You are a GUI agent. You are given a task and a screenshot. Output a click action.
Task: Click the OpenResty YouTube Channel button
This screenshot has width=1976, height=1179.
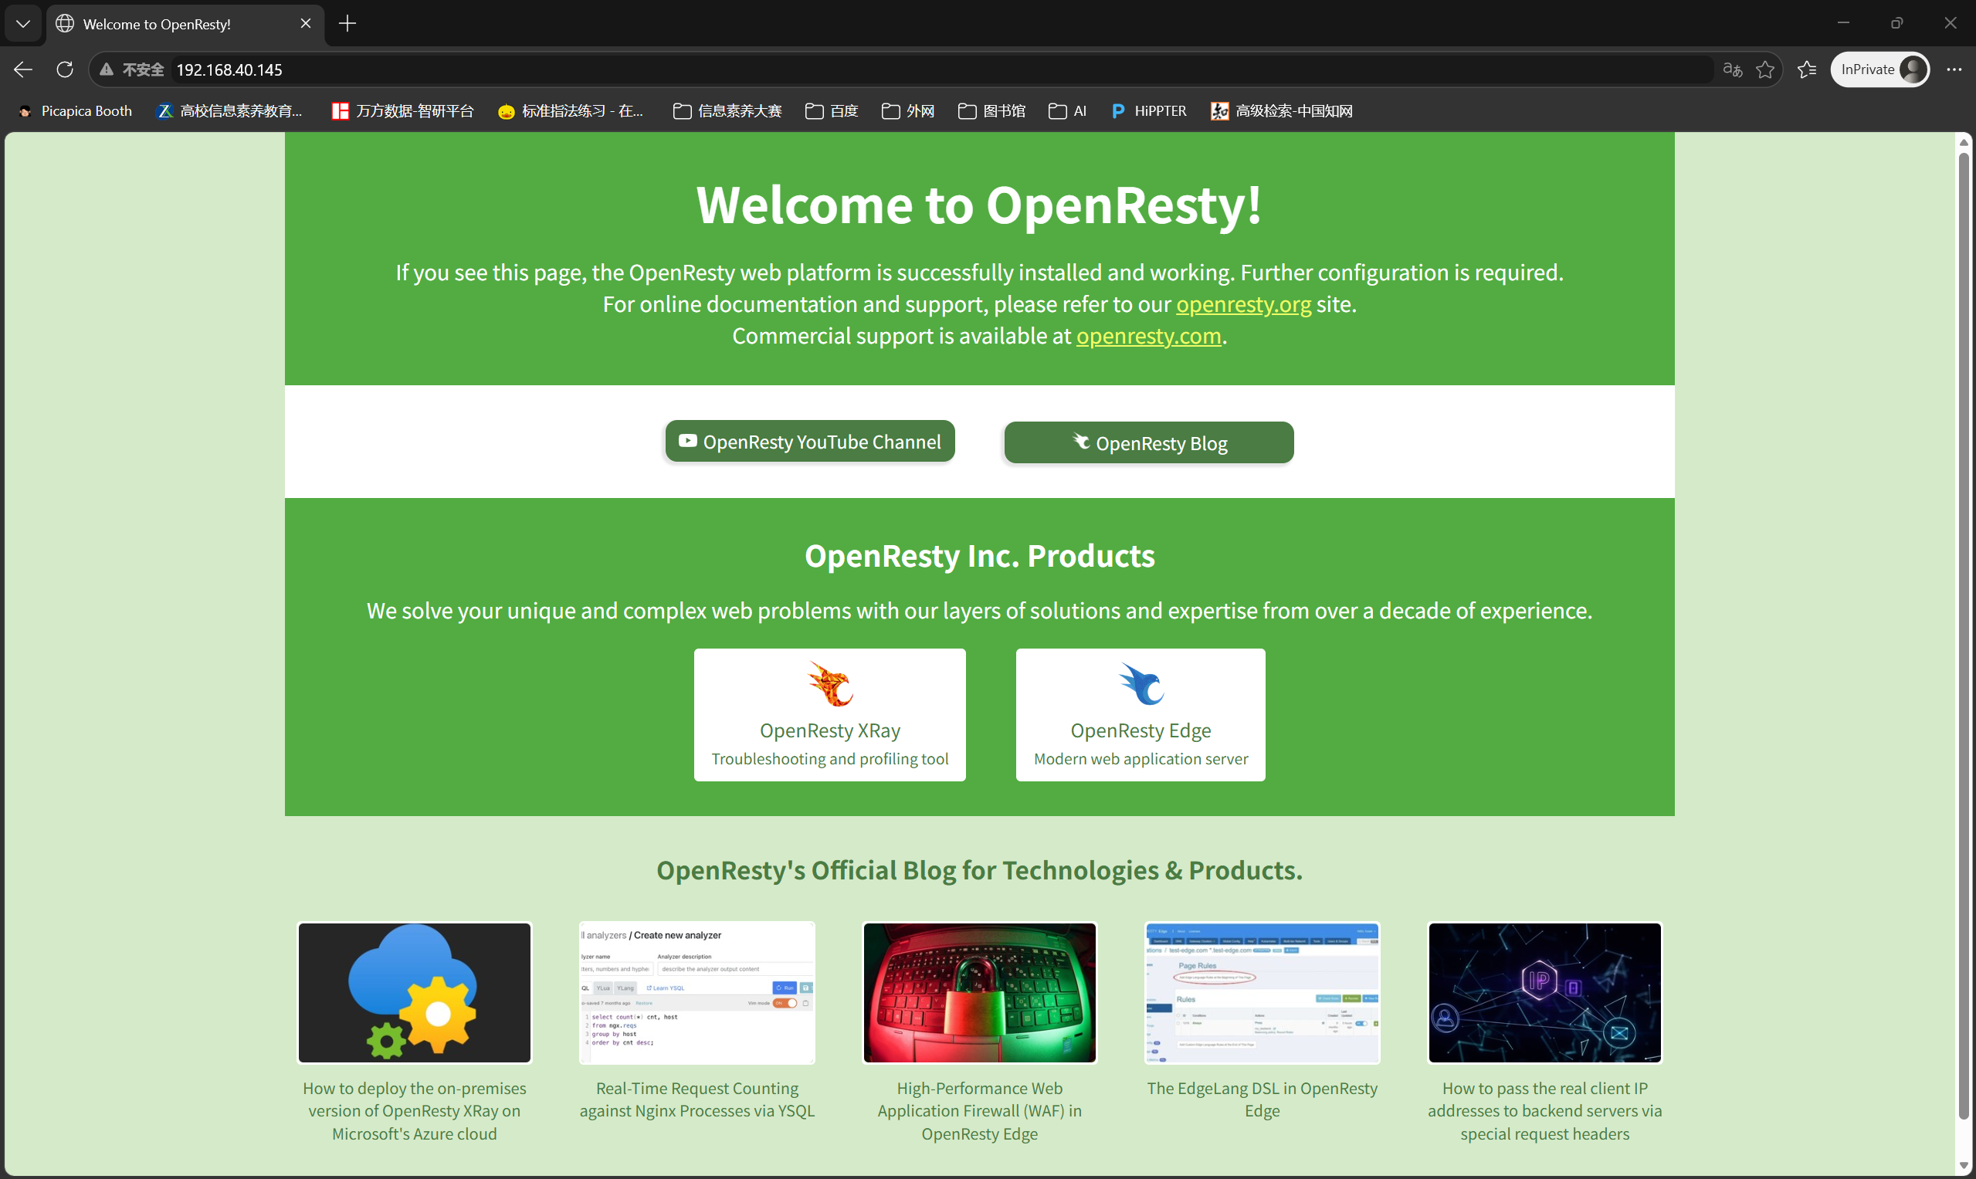(810, 442)
